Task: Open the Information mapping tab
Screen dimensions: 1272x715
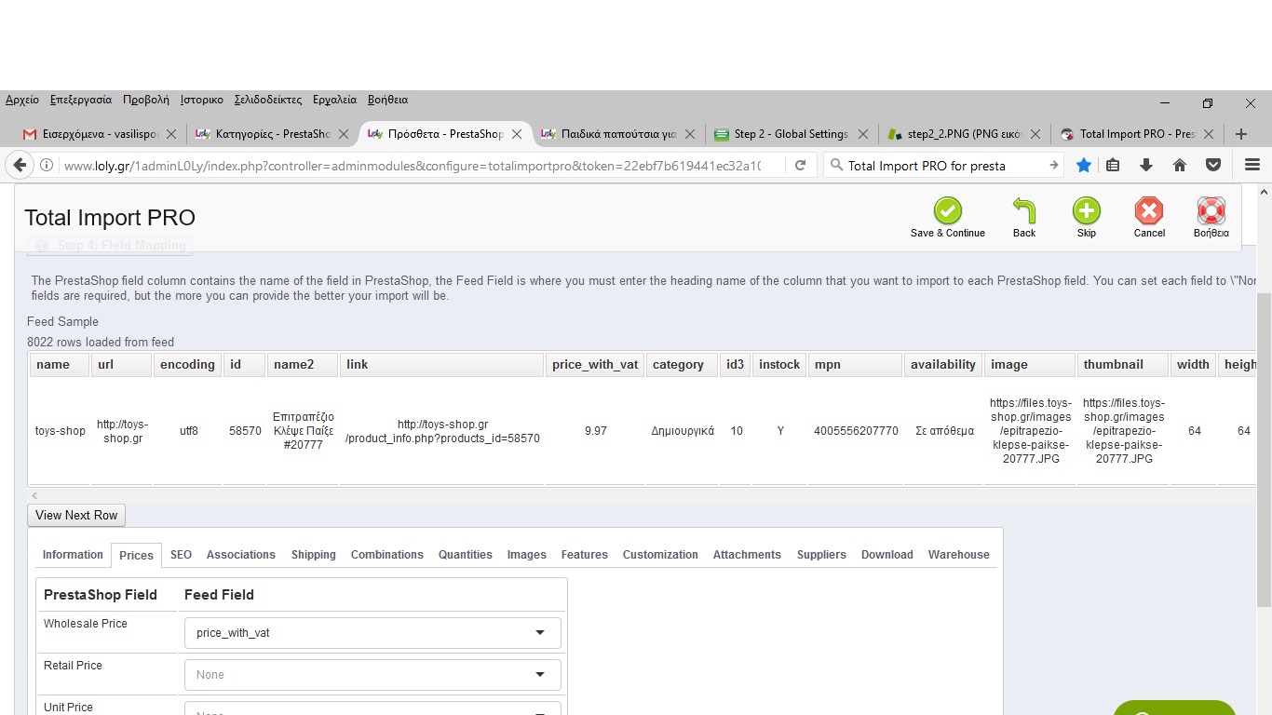Action: (73, 555)
